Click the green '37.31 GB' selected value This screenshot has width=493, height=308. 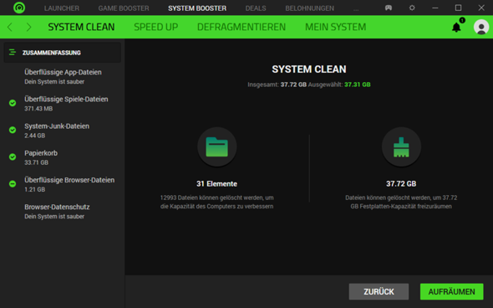coord(357,85)
